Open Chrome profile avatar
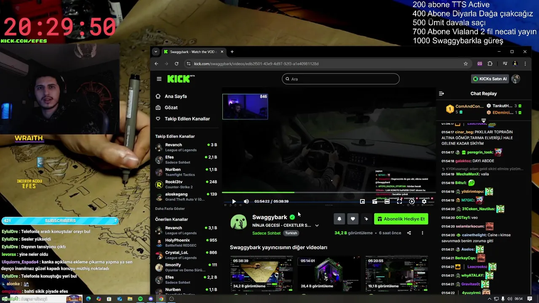Viewport: 539px width, 303px height. click(515, 64)
